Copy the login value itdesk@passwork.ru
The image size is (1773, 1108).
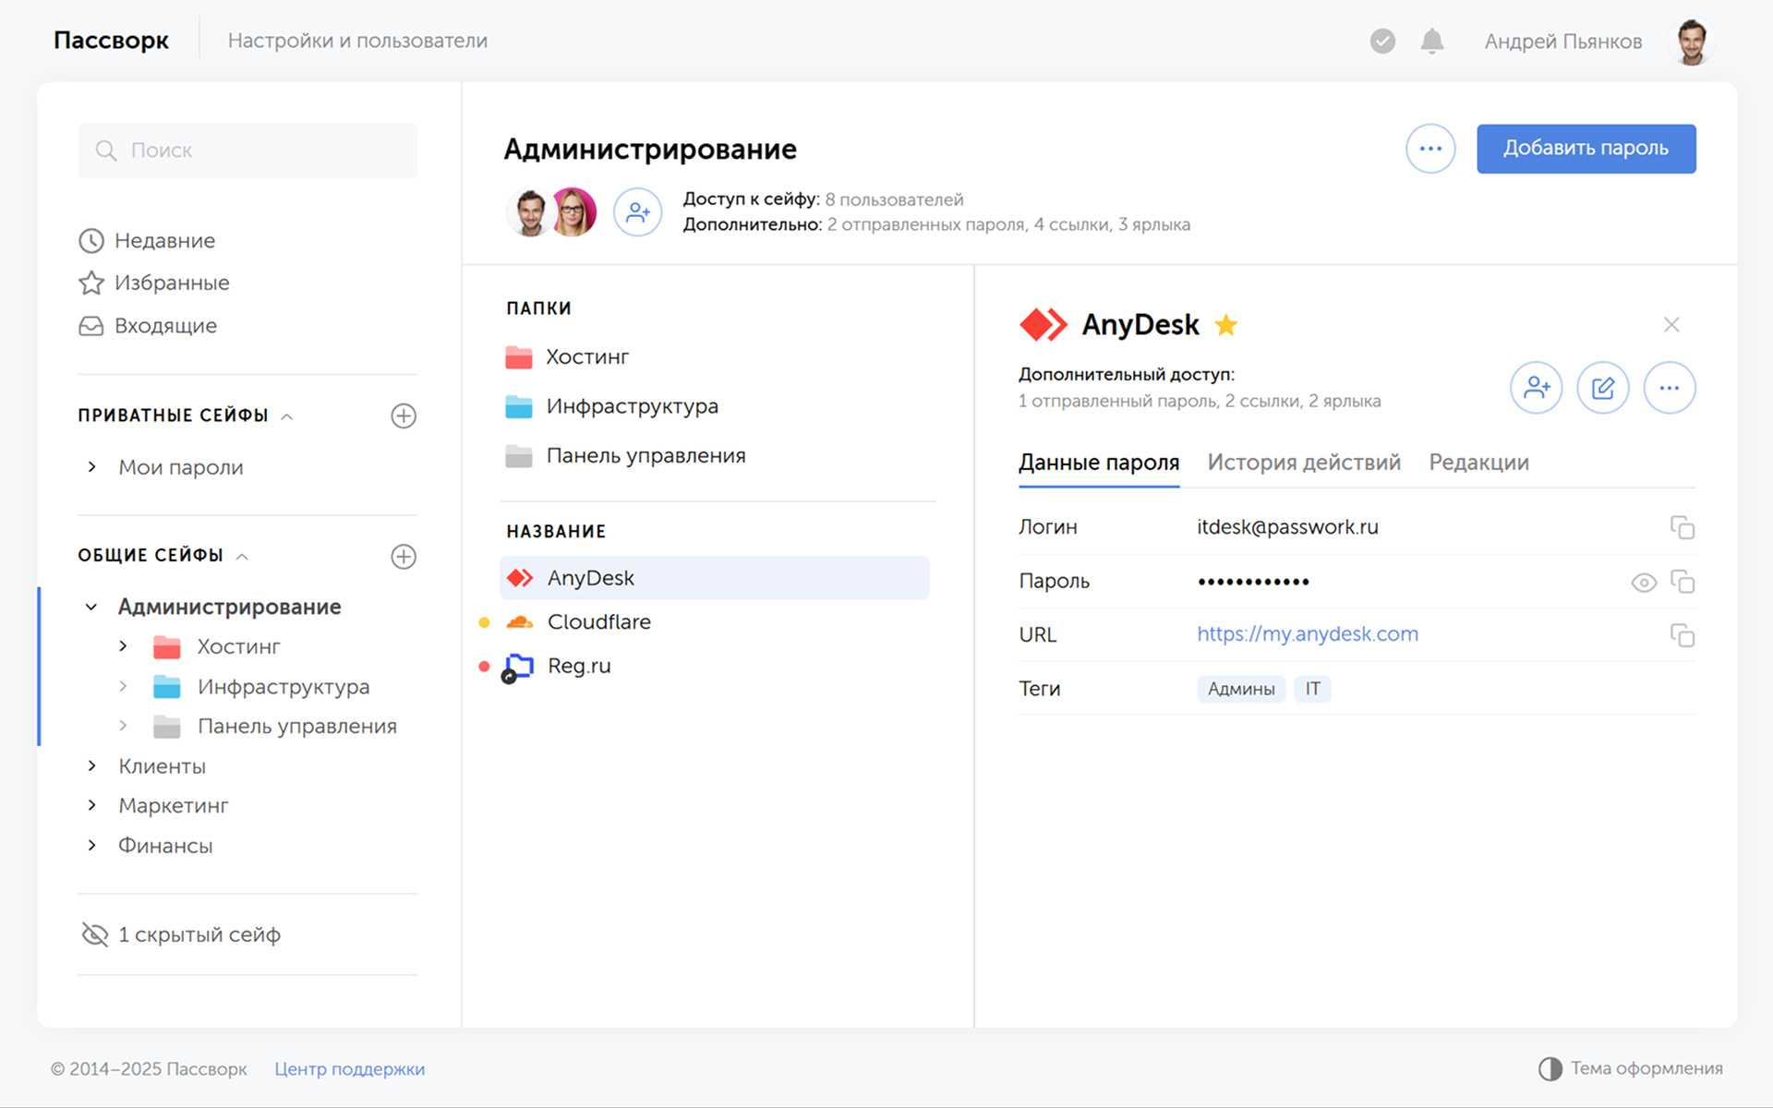click(x=1682, y=527)
